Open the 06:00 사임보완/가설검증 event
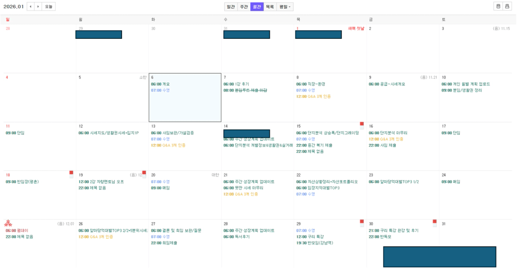Screen dimensions: 517x271 172,133
